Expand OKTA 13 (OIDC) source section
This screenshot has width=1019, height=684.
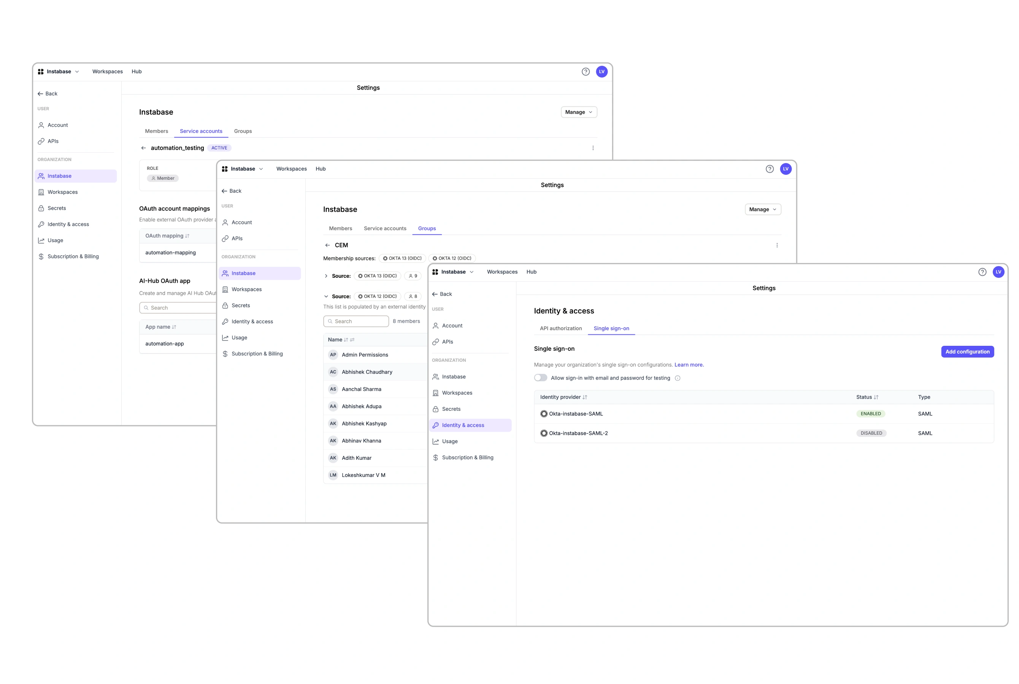click(x=325, y=276)
